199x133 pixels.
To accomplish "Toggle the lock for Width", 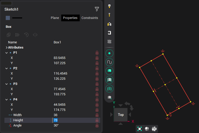I will pos(97,115).
